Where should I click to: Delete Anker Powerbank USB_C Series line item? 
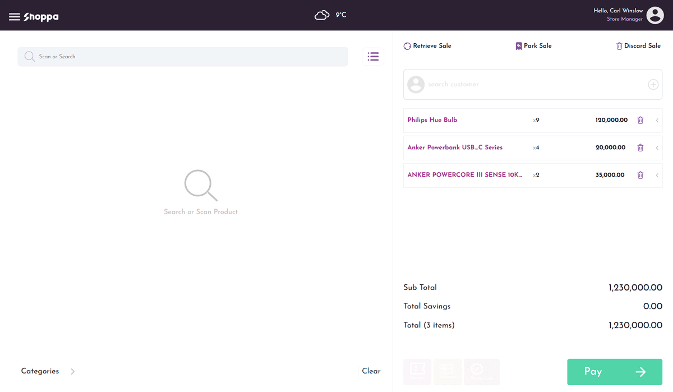[x=640, y=147]
